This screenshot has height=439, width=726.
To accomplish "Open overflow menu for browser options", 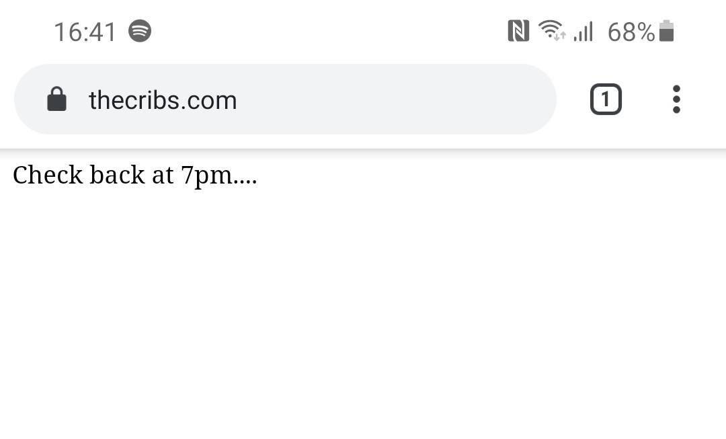I will 676,99.
